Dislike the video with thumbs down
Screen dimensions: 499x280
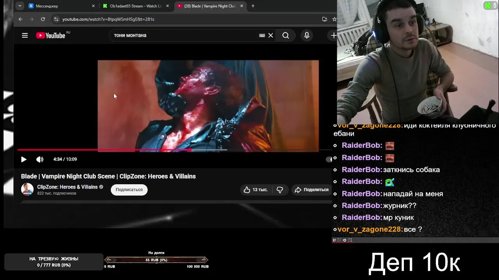point(280,190)
